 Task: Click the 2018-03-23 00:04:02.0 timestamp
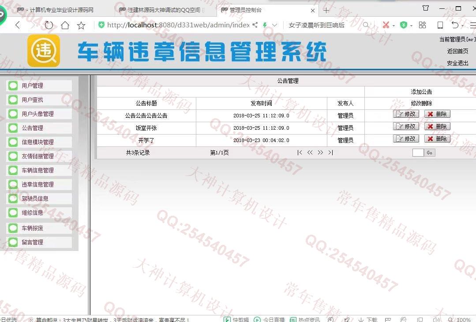261,140
